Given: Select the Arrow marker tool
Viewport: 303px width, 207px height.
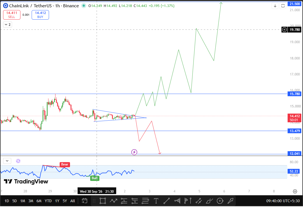Looking at the screenshot, I should pyautogui.click(x=230, y=201).
